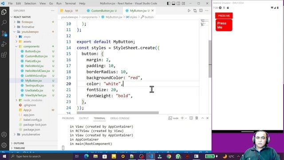Open Explorer More Actions ellipsis
Screen dimensions: 284x160
click(x=52, y=11)
